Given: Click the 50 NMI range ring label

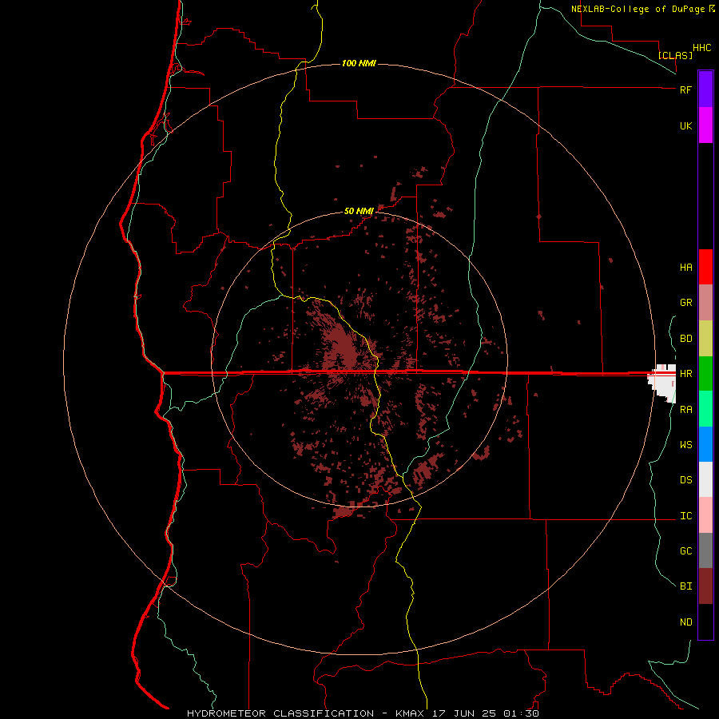Looking at the screenshot, I should coord(359,211).
